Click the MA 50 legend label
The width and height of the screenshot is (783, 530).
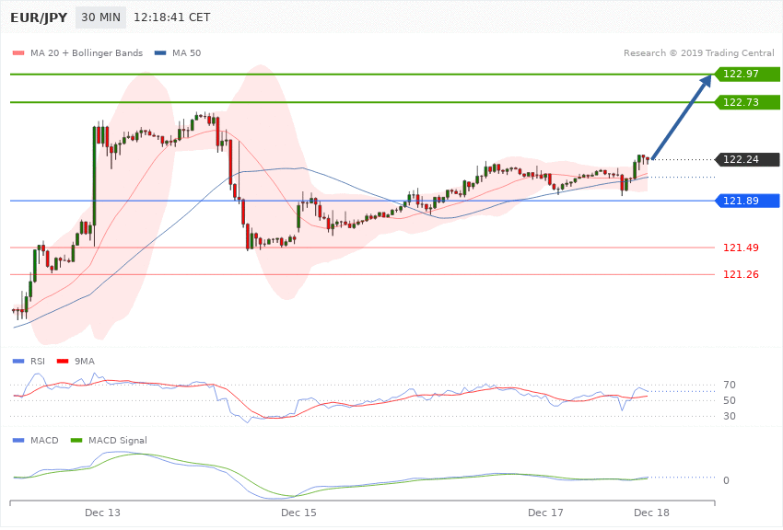pyautogui.click(x=186, y=52)
